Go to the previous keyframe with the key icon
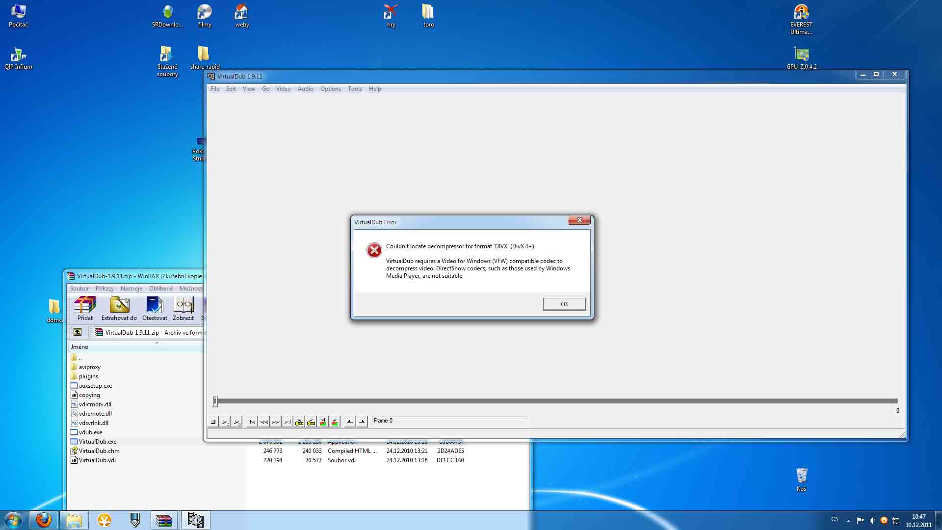The image size is (942, 530). 299,422
